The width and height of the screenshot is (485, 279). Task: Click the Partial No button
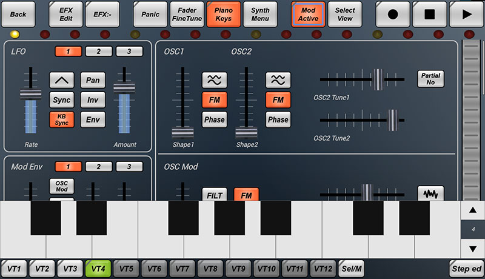[x=430, y=79]
